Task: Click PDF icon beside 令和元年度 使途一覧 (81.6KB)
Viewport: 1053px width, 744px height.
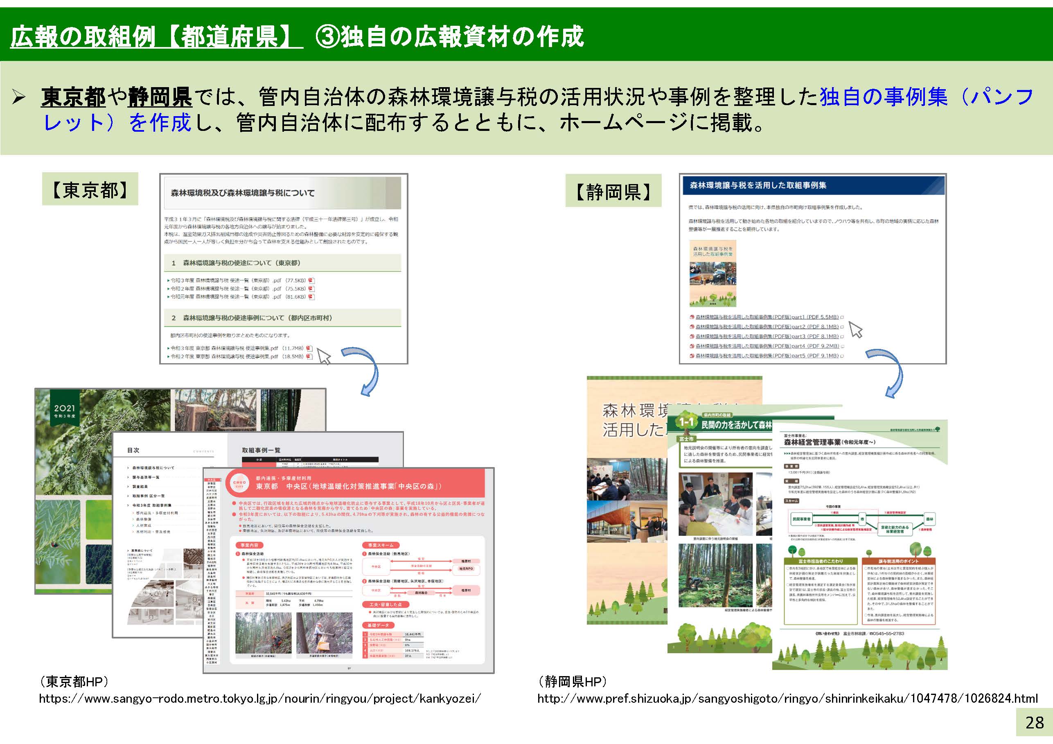Action: [311, 297]
